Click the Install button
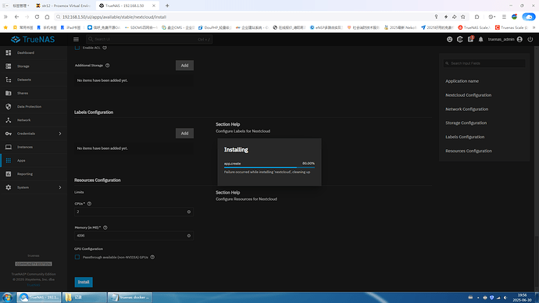539x303 pixels. point(84,282)
